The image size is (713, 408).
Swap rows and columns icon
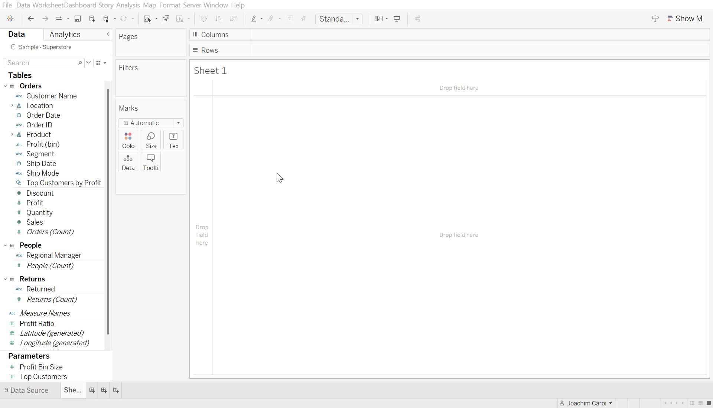pyautogui.click(x=204, y=19)
